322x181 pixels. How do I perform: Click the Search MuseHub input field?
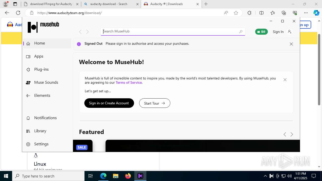pyautogui.click(x=173, y=31)
